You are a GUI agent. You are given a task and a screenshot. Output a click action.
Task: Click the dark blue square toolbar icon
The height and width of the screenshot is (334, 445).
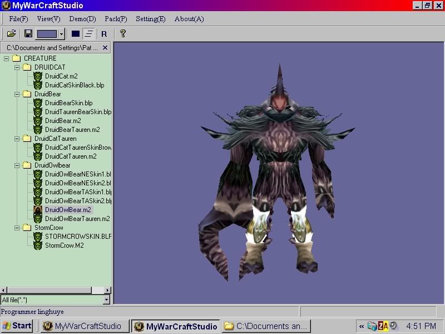76,34
